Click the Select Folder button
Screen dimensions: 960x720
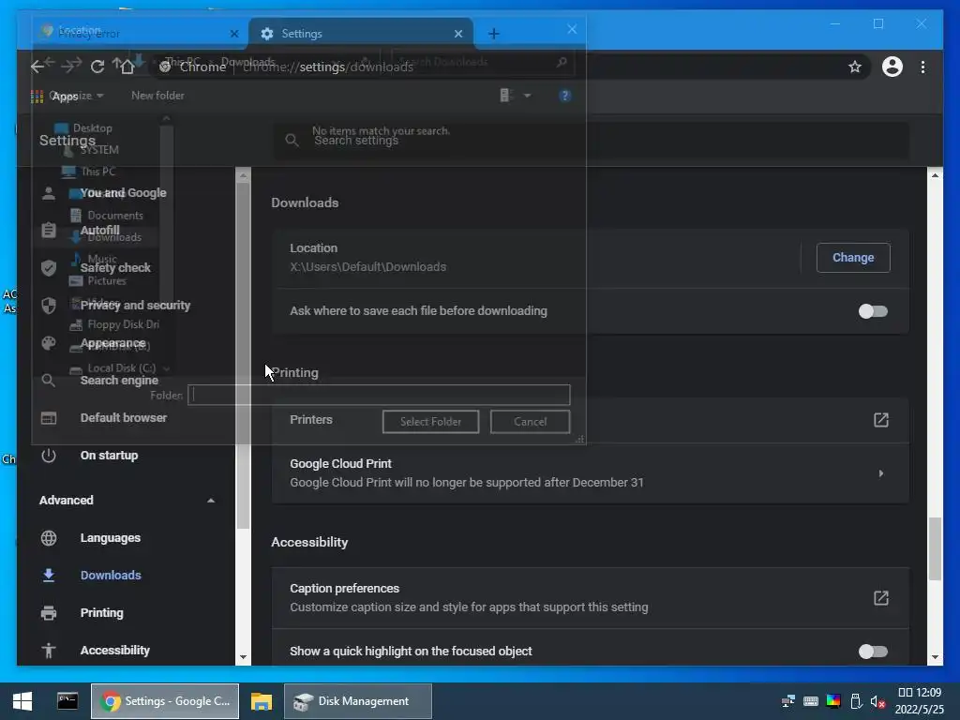(x=430, y=422)
